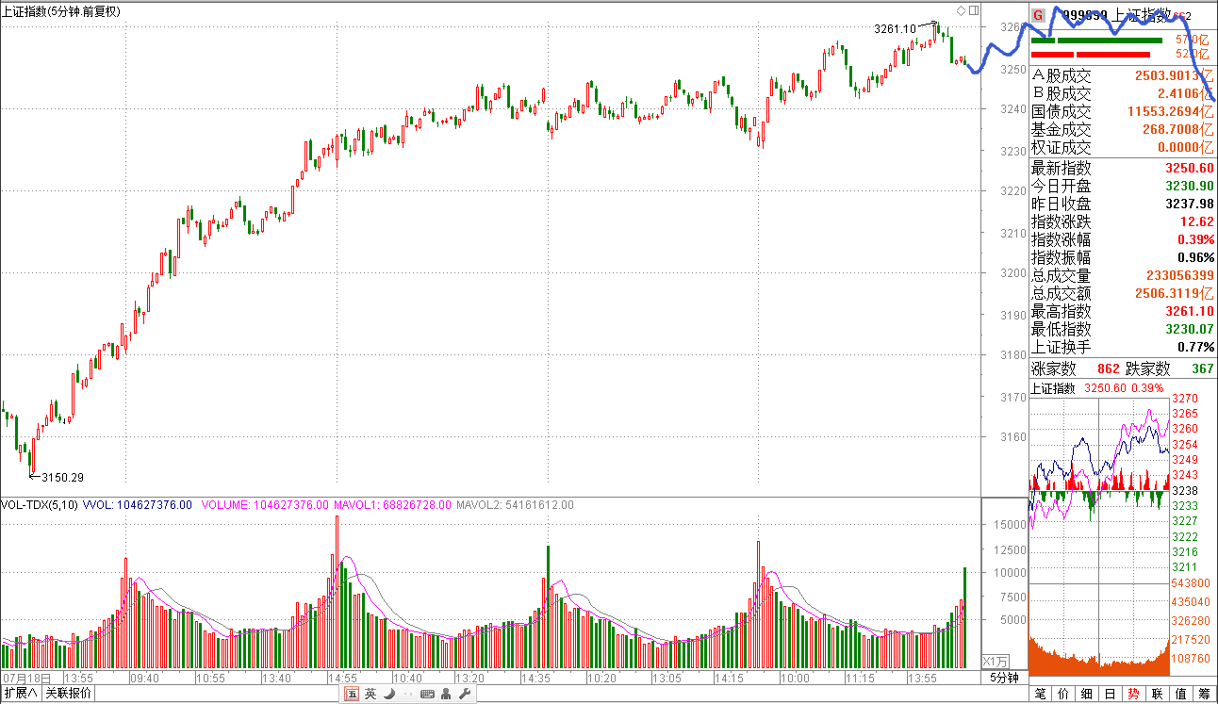Open the 关联报价 tab
This screenshot has width=1218, height=704.
(x=70, y=694)
